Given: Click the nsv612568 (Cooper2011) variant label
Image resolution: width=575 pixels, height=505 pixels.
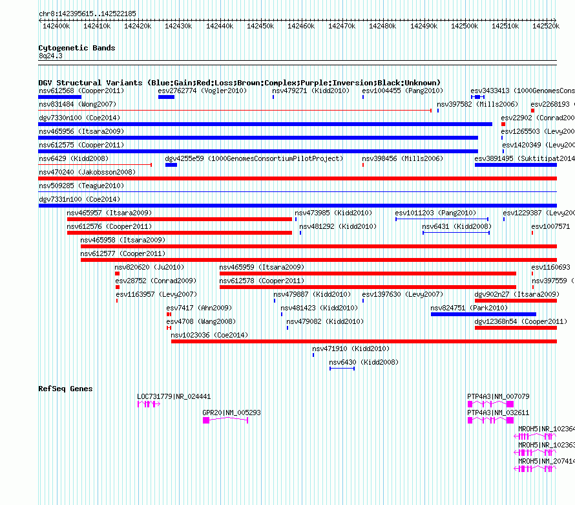Looking at the screenshot, I should pos(81,91).
